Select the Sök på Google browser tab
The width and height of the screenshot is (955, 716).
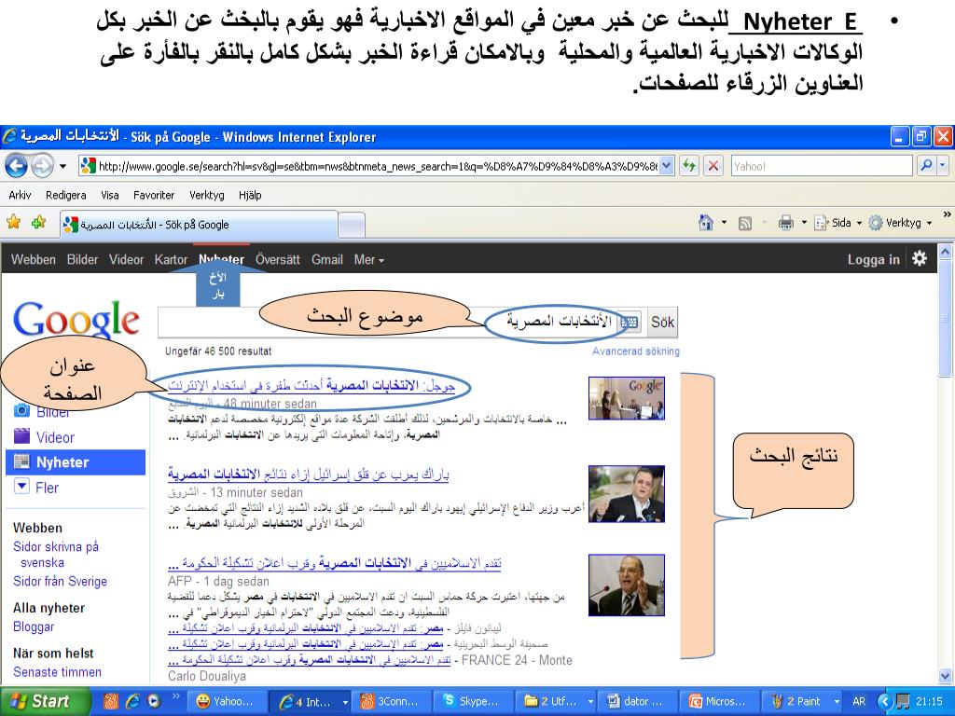(199, 225)
